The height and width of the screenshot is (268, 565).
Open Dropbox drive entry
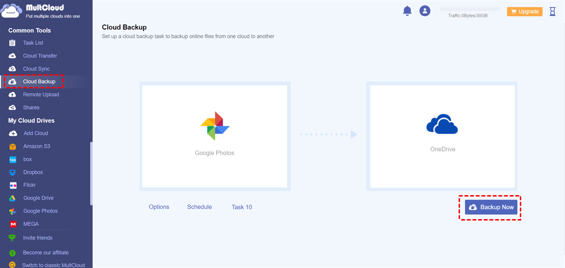[33, 173]
